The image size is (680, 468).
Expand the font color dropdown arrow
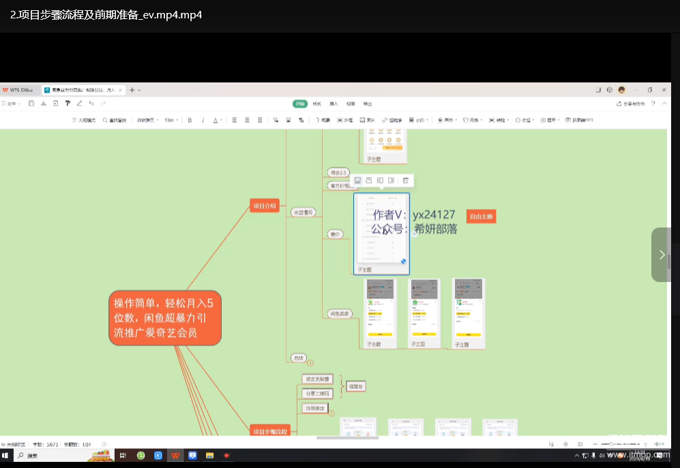[222, 121]
